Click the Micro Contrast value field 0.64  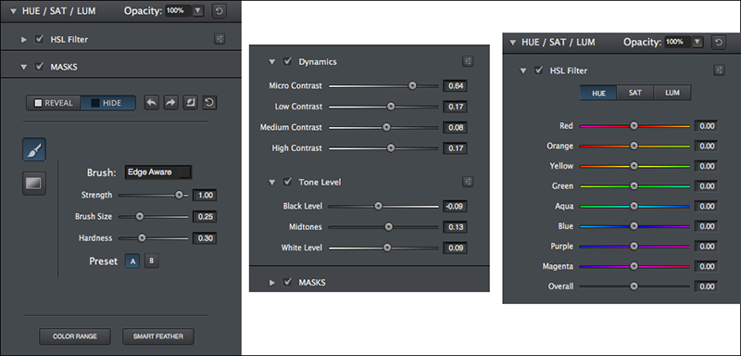click(x=455, y=85)
